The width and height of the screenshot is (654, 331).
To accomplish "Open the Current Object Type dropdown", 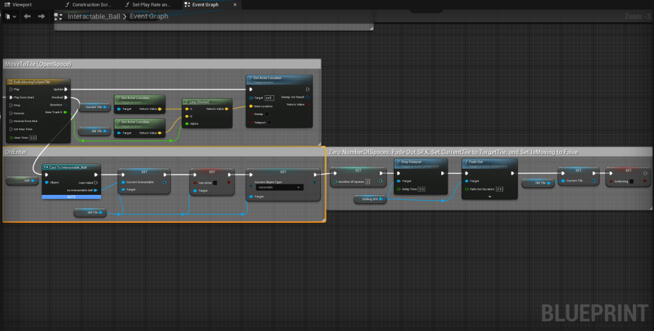I will [x=279, y=188].
